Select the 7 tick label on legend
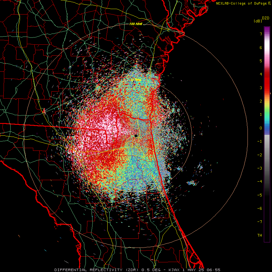 [x=261, y=34]
